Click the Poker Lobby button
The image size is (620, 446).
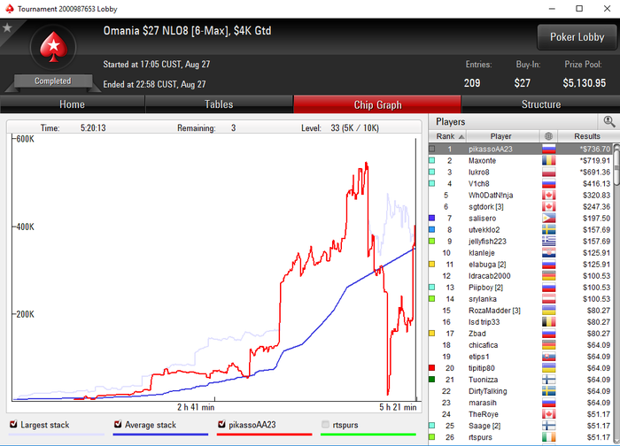click(577, 37)
